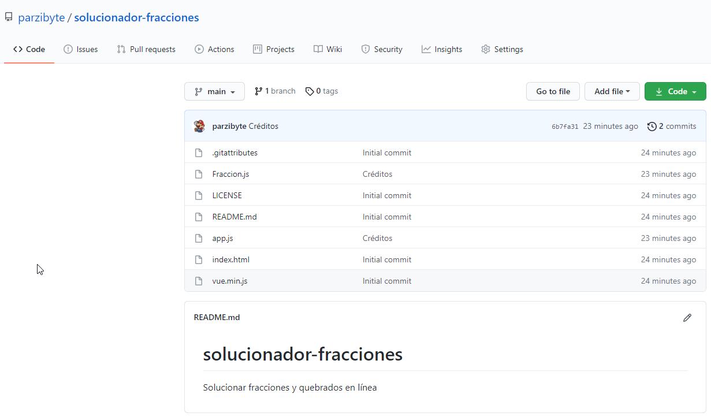Open the green Code download dropdown
Image resolution: width=711 pixels, height=416 pixels.
pos(675,91)
